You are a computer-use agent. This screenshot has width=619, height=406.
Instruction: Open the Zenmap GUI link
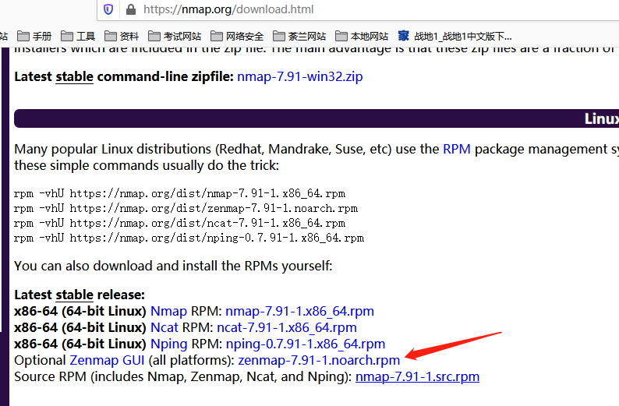tap(107, 360)
